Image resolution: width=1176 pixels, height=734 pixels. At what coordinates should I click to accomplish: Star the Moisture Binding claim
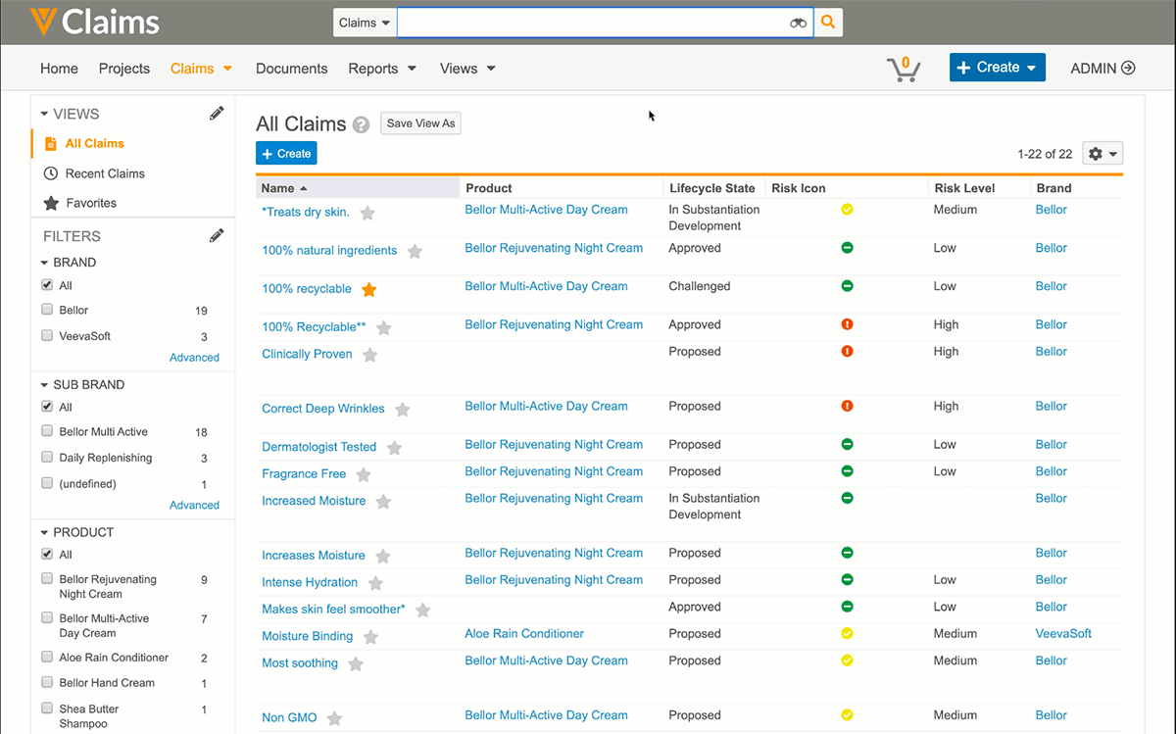click(370, 637)
